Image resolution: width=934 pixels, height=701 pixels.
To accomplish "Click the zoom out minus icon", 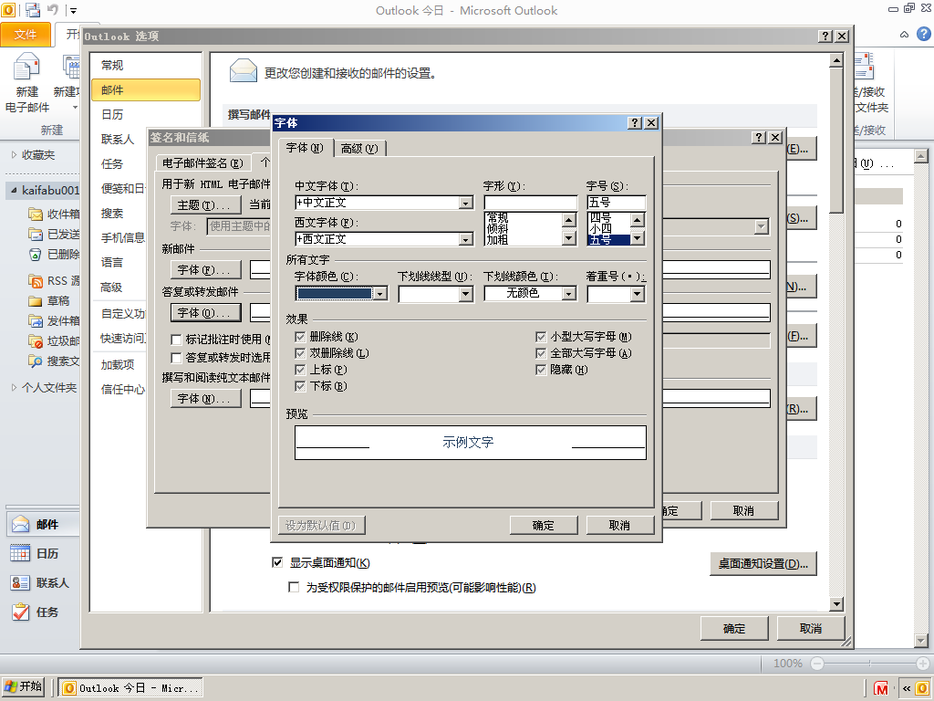I will click(x=817, y=663).
